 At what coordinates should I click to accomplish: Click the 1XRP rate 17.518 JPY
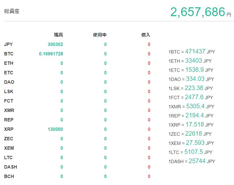coord(195,125)
